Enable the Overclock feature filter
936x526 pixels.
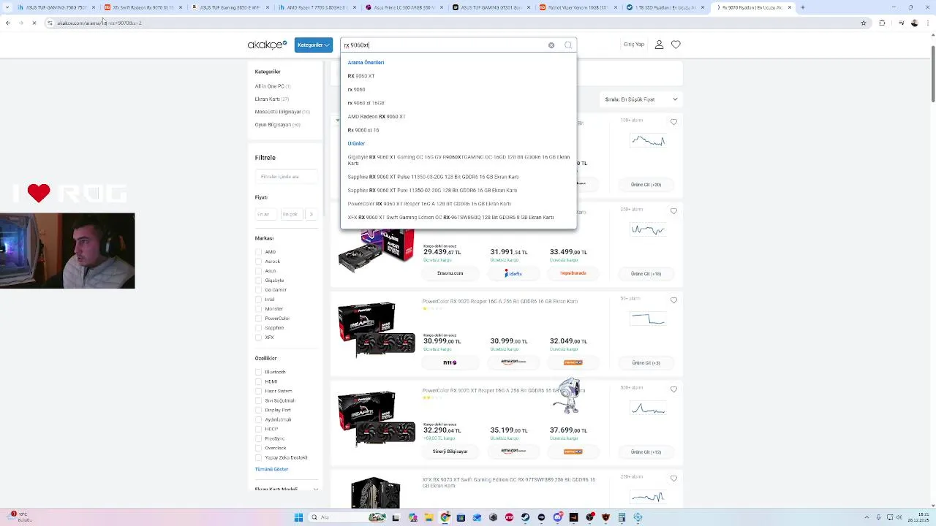pyautogui.click(x=258, y=448)
